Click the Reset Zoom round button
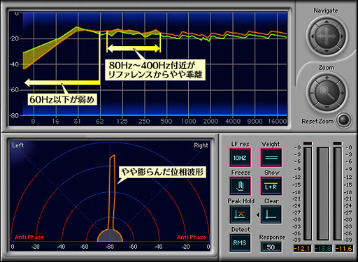This screenshot has height=262, width=358. pos(344,120)
